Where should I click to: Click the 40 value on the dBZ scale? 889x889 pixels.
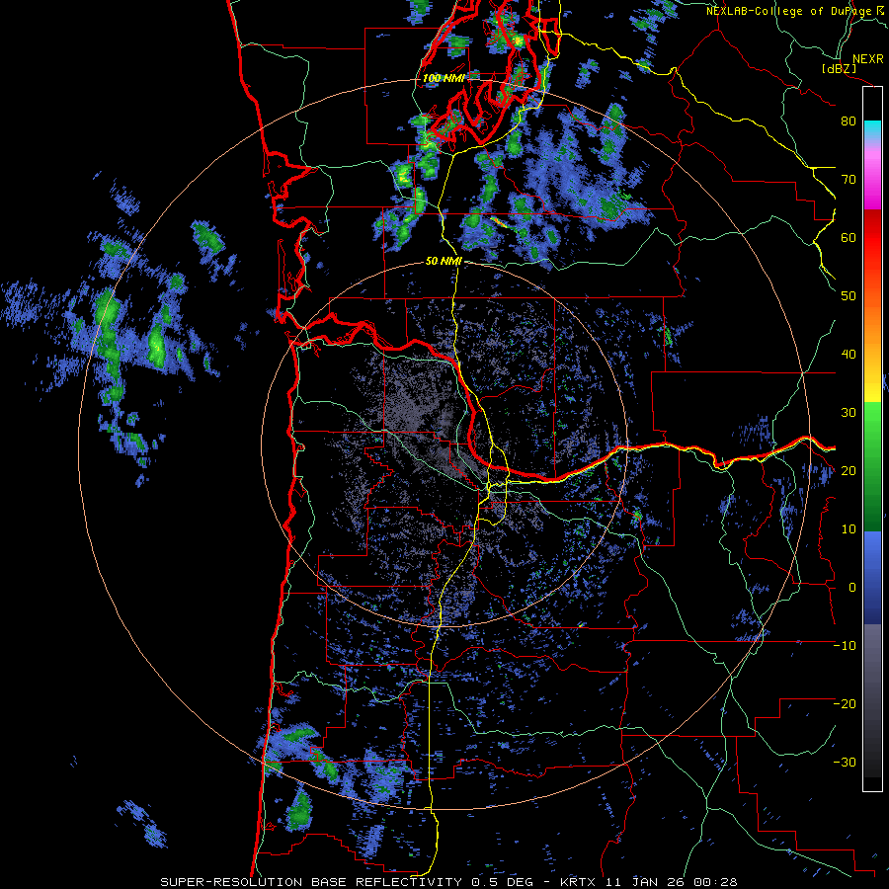[848, 355]
